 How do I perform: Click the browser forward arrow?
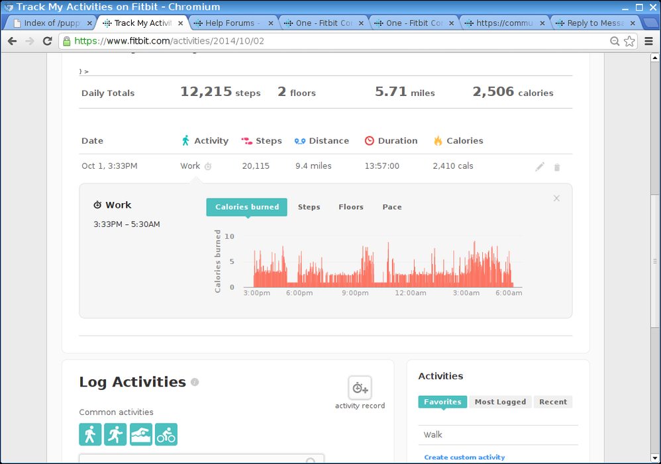point(30,41)
